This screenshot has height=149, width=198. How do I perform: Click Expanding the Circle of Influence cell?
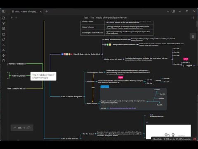click(x=92, y=33)
